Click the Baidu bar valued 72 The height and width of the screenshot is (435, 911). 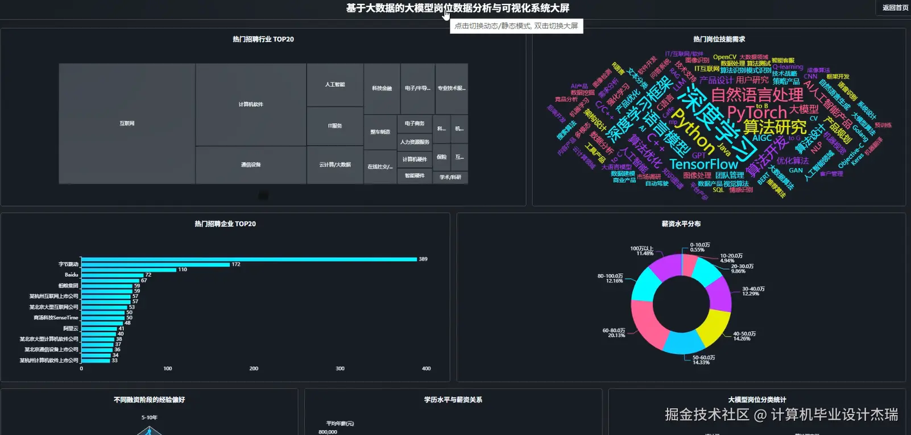pyautogui.click(x=112, y=275)
